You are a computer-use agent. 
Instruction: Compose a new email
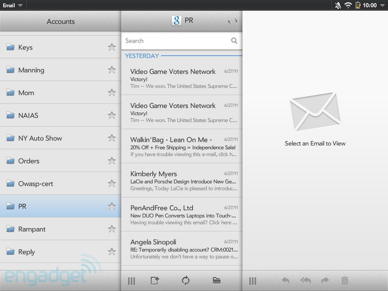[x=155, y=281]
